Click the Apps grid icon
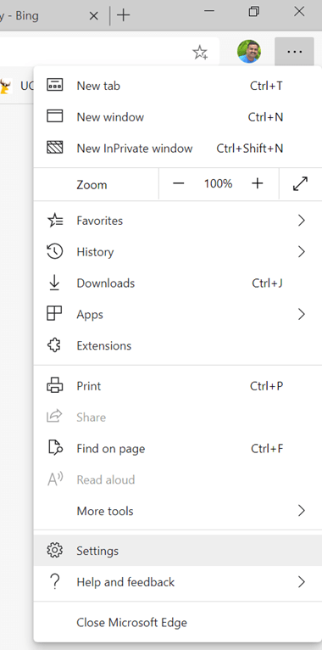 [x=54, y=314]
